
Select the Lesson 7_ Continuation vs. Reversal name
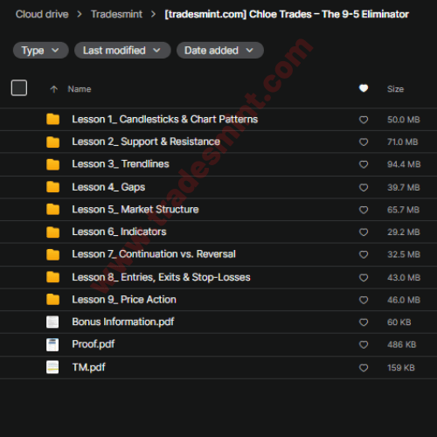(154, 254)
